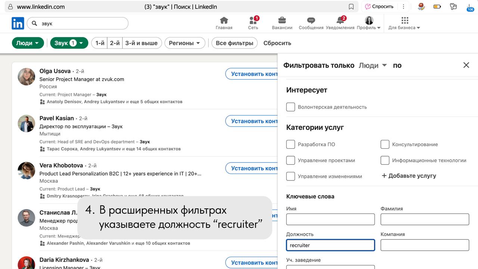Open Olga Usova's mutual contacts link
Viewport: 478px width, 269px height.
115,102
